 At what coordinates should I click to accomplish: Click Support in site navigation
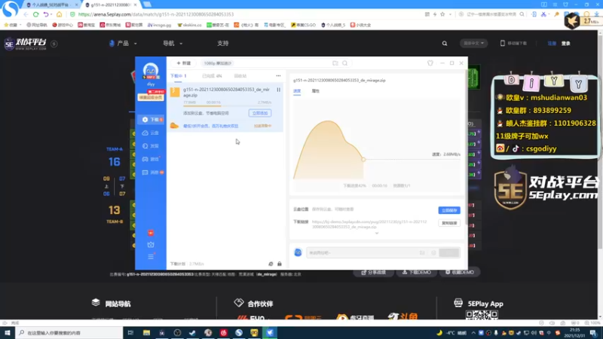(222, 44)
